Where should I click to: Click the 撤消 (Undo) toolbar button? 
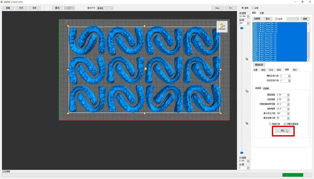click(57, 8)
